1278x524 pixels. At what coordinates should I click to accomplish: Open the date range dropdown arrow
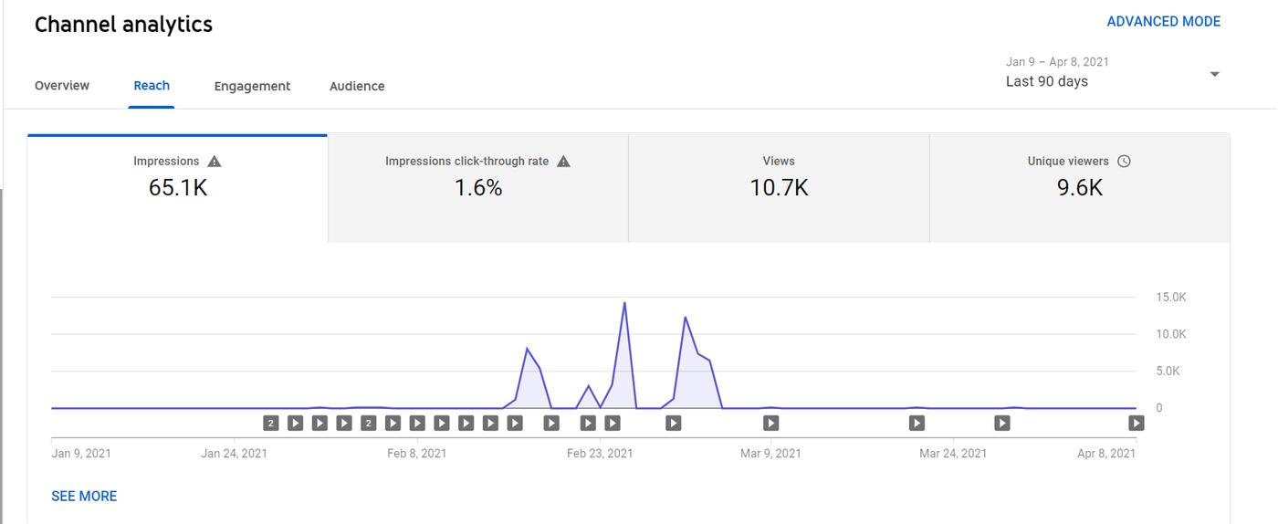tap(1214, 74)
